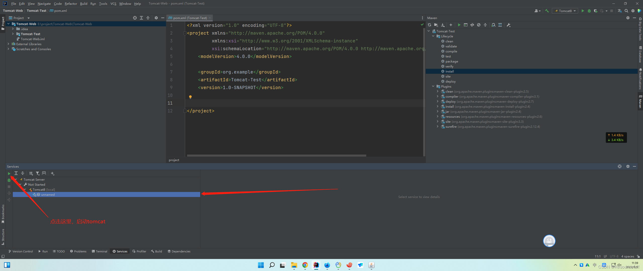Click Tomcat-Web.iml file in Project tree
This screenshot has width=643, height=271.
(x=33, y=39)
